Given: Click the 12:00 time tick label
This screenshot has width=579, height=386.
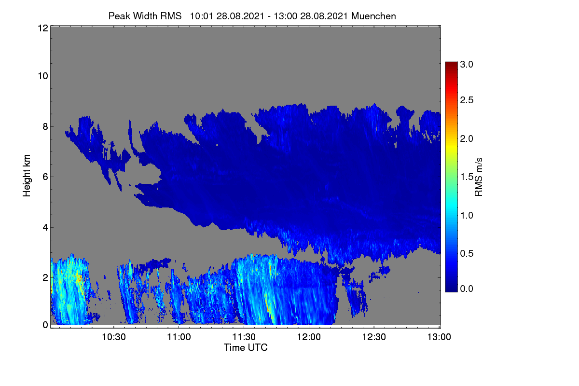Looking at the screenshot, I should (309, 337).
